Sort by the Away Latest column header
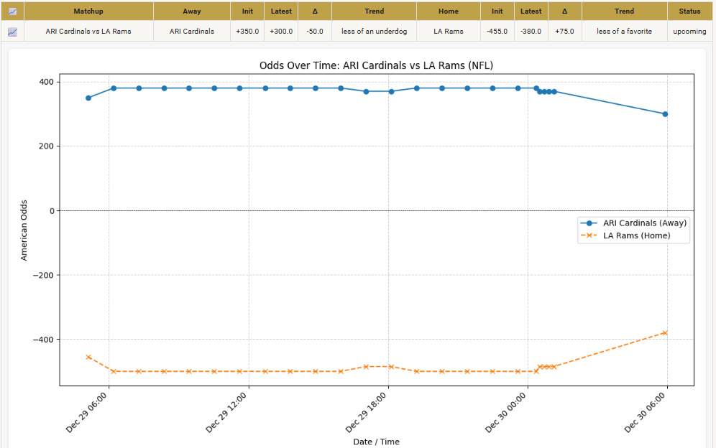716x448 pixels. click(x=281, y=11)
